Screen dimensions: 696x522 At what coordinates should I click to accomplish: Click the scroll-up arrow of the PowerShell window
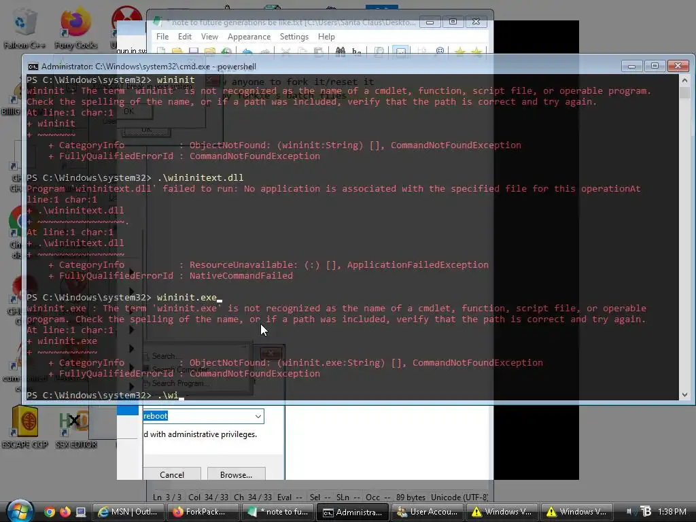(684, 81)
